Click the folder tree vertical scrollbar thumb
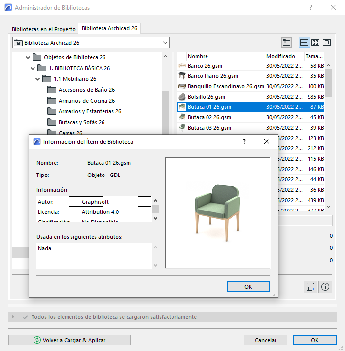 pos(165,112)
